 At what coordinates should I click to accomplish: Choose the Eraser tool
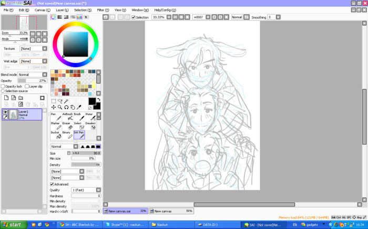point(66,126)
